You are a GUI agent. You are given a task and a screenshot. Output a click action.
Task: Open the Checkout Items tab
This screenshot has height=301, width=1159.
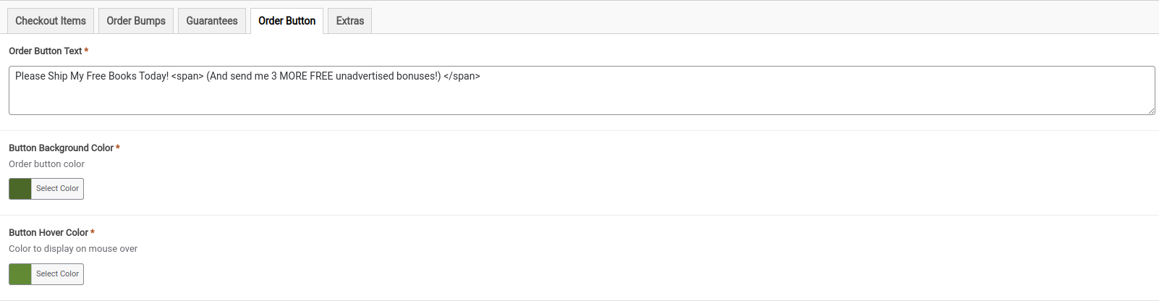click(51, 21)
